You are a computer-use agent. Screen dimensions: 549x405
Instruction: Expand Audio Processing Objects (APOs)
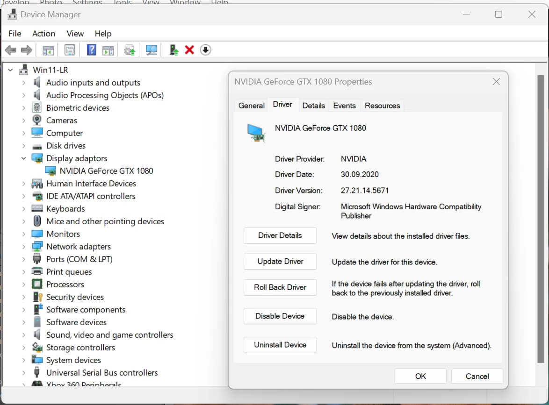tap(23, 95)
